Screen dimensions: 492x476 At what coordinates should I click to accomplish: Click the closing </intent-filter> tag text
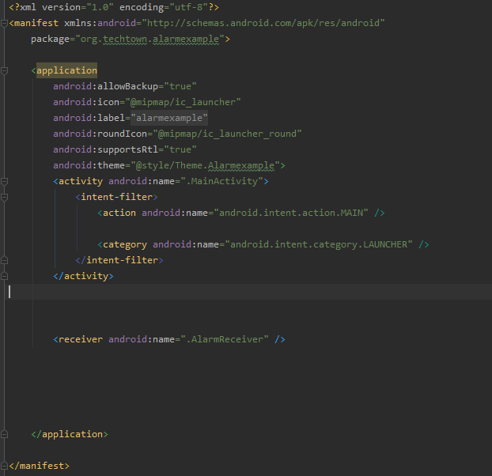click(119, 260)
